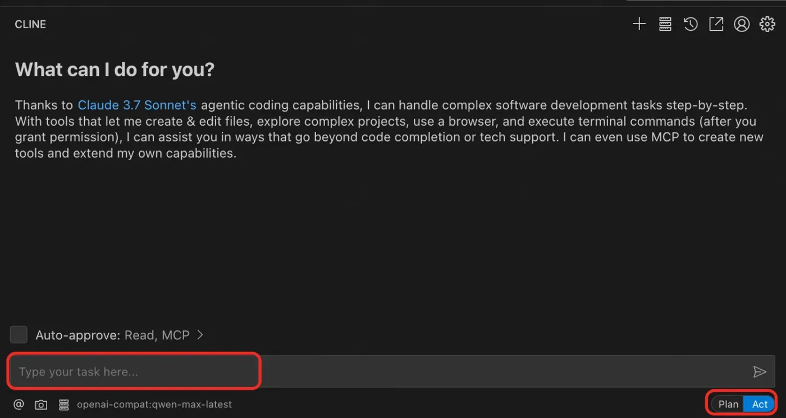Viewport: 786px width, 418px height.
Task: Enable the Auto-approve checkbox
Action: pyautogui.click(x=19, y=335)
